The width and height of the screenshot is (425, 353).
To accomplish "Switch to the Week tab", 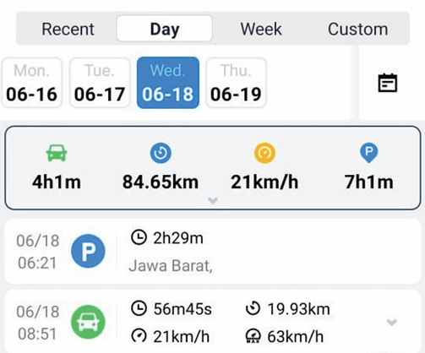I will pyautogui.click(x=261, y=29).
